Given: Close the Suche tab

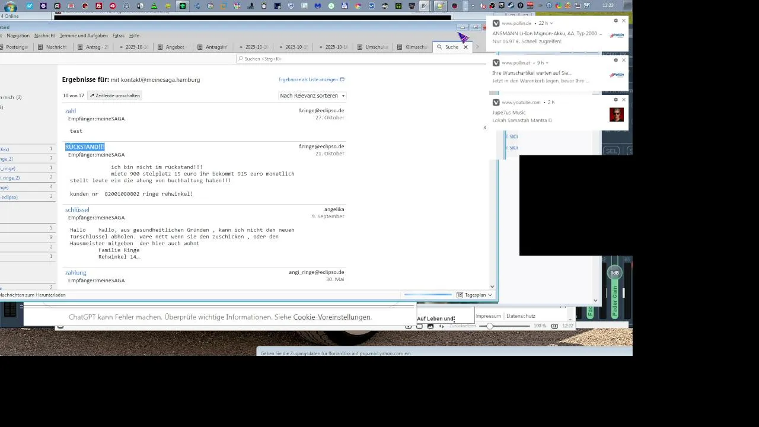Looking at the screenshot, I should (x=465, y=47).
